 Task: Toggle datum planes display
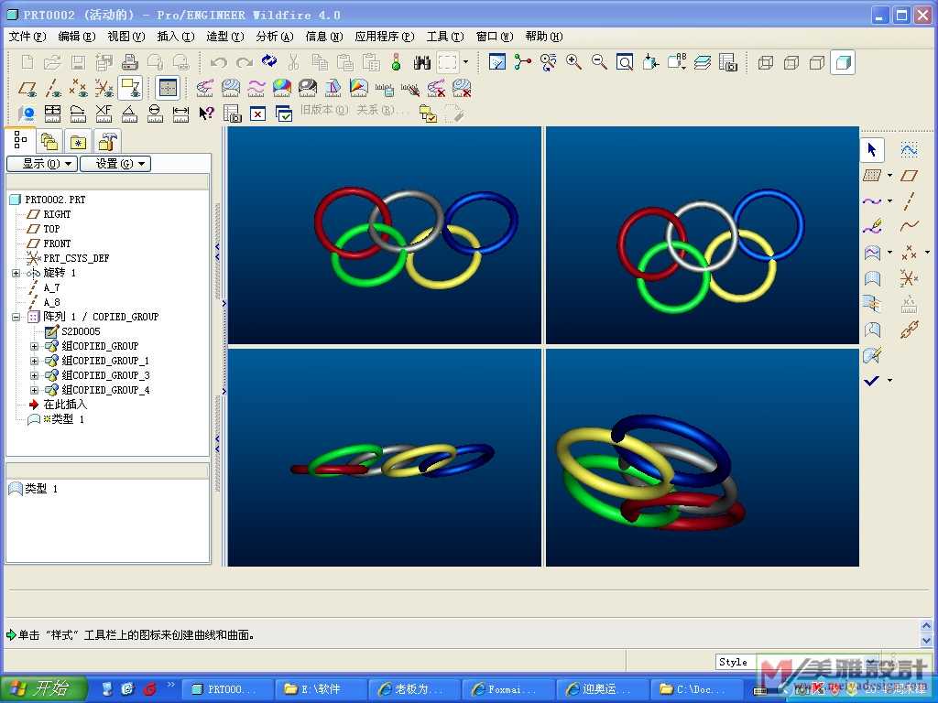click(x=27, y=88)
